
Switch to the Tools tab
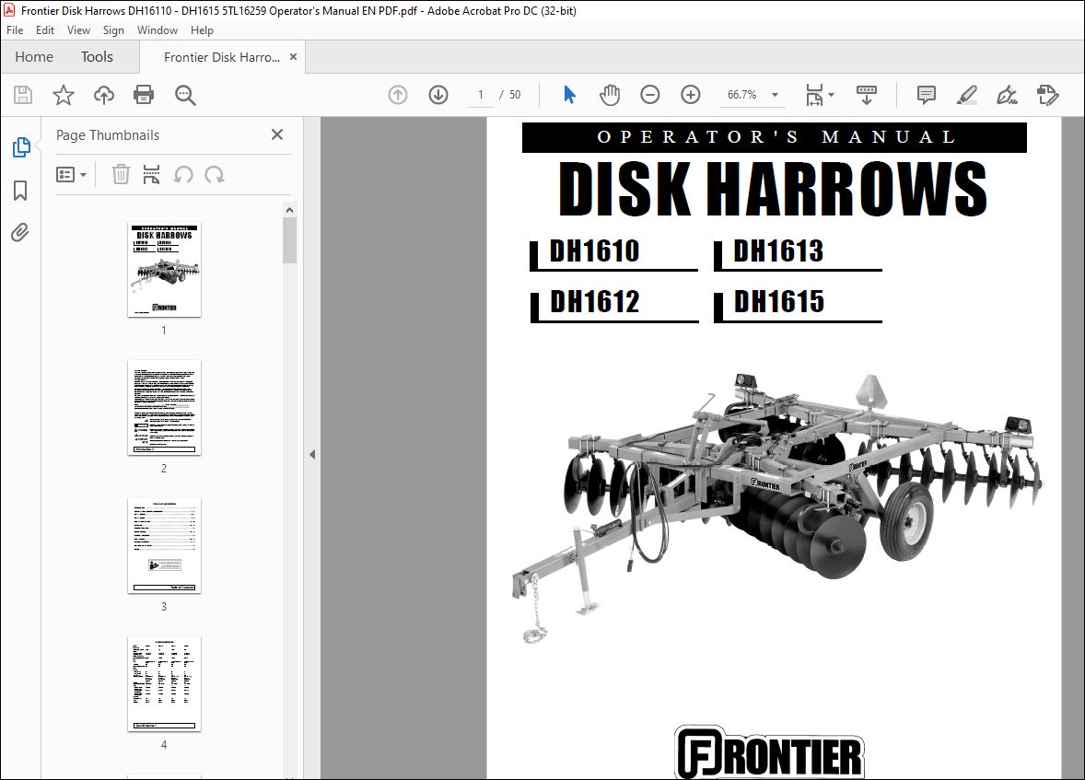click(97, 57)
